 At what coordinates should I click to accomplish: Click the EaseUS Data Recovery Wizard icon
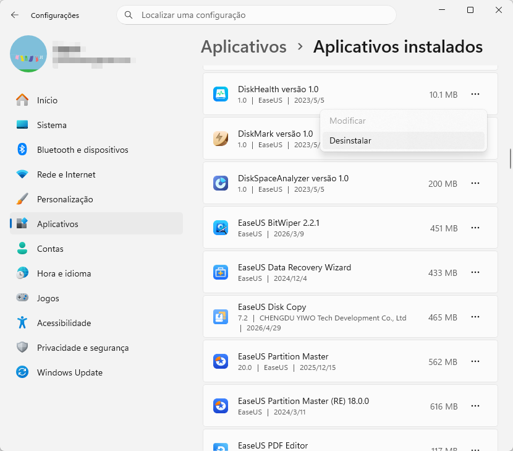221,272
